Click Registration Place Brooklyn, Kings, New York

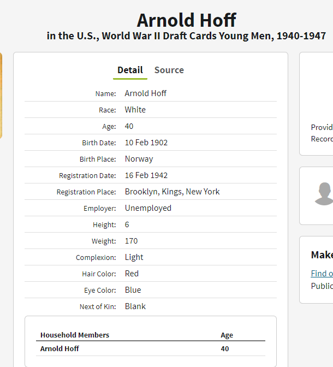tap(173, 192)
